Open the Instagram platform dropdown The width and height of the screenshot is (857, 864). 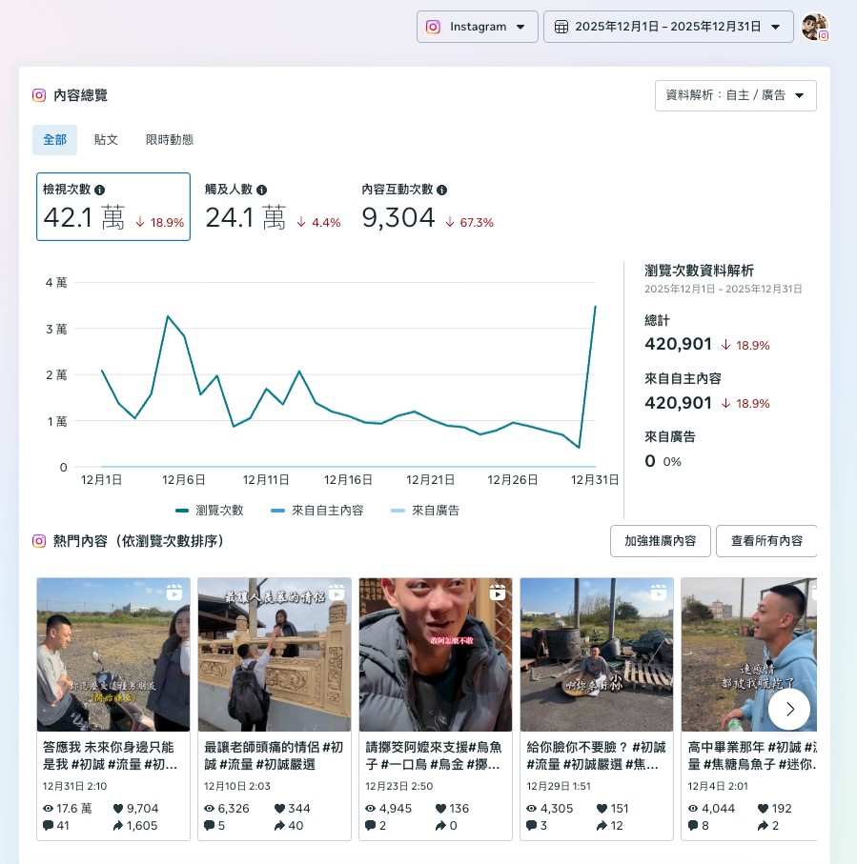[477, 27]
